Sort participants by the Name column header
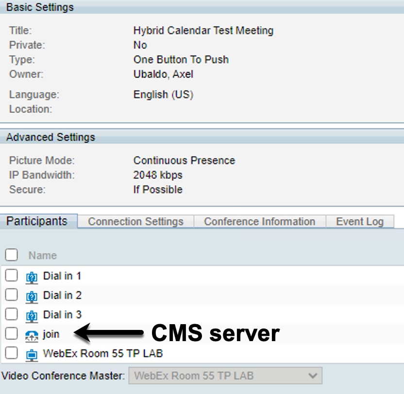Image resolution: width=404 pixels, height=394 pixels. pos(43,255)
